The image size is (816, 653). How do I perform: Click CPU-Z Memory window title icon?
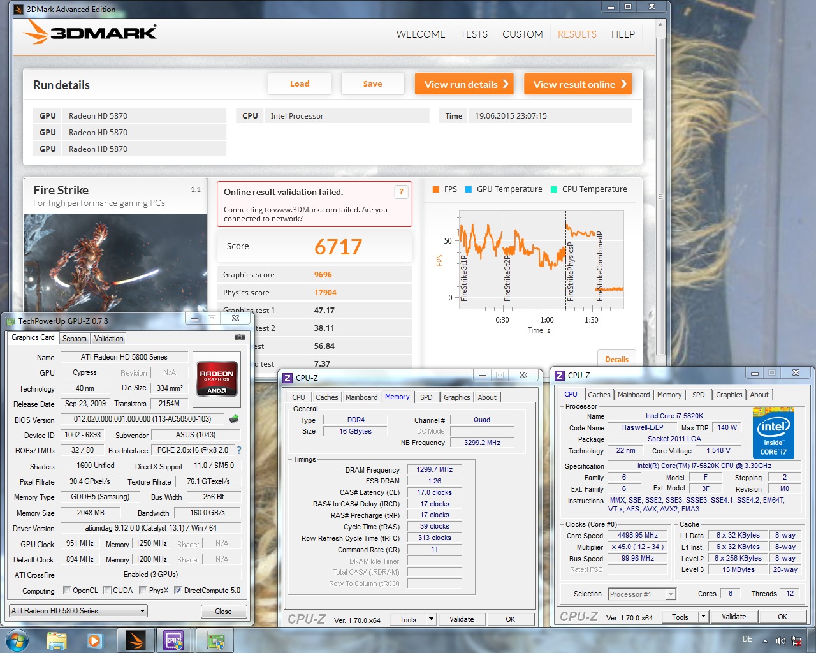288,378
